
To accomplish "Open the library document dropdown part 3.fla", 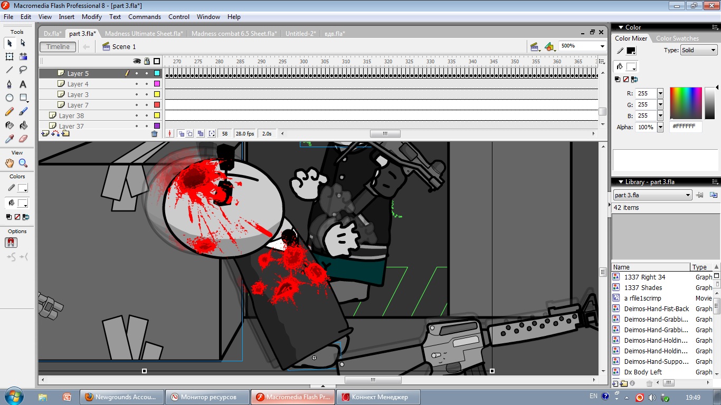I will tap(652, 195).
